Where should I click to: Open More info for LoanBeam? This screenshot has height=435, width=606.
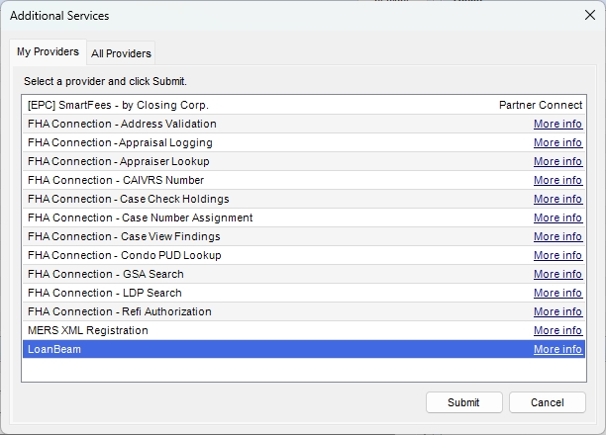[557, 349]
